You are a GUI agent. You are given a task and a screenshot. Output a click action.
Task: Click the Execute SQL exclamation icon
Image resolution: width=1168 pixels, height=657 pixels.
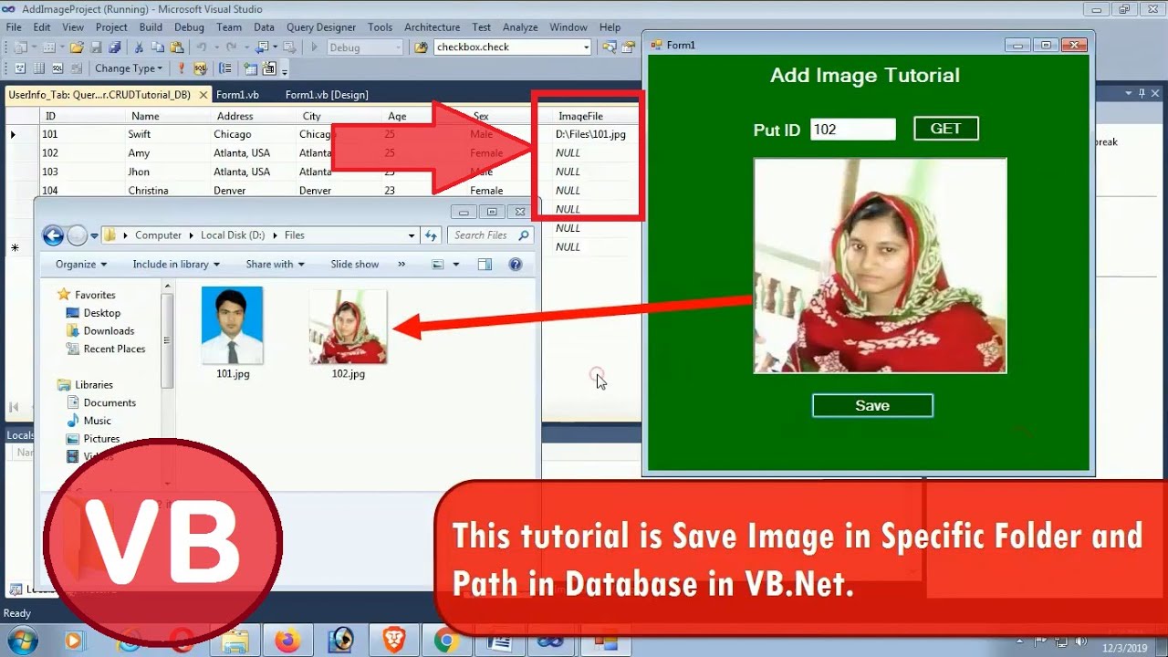tap(181, 68)
